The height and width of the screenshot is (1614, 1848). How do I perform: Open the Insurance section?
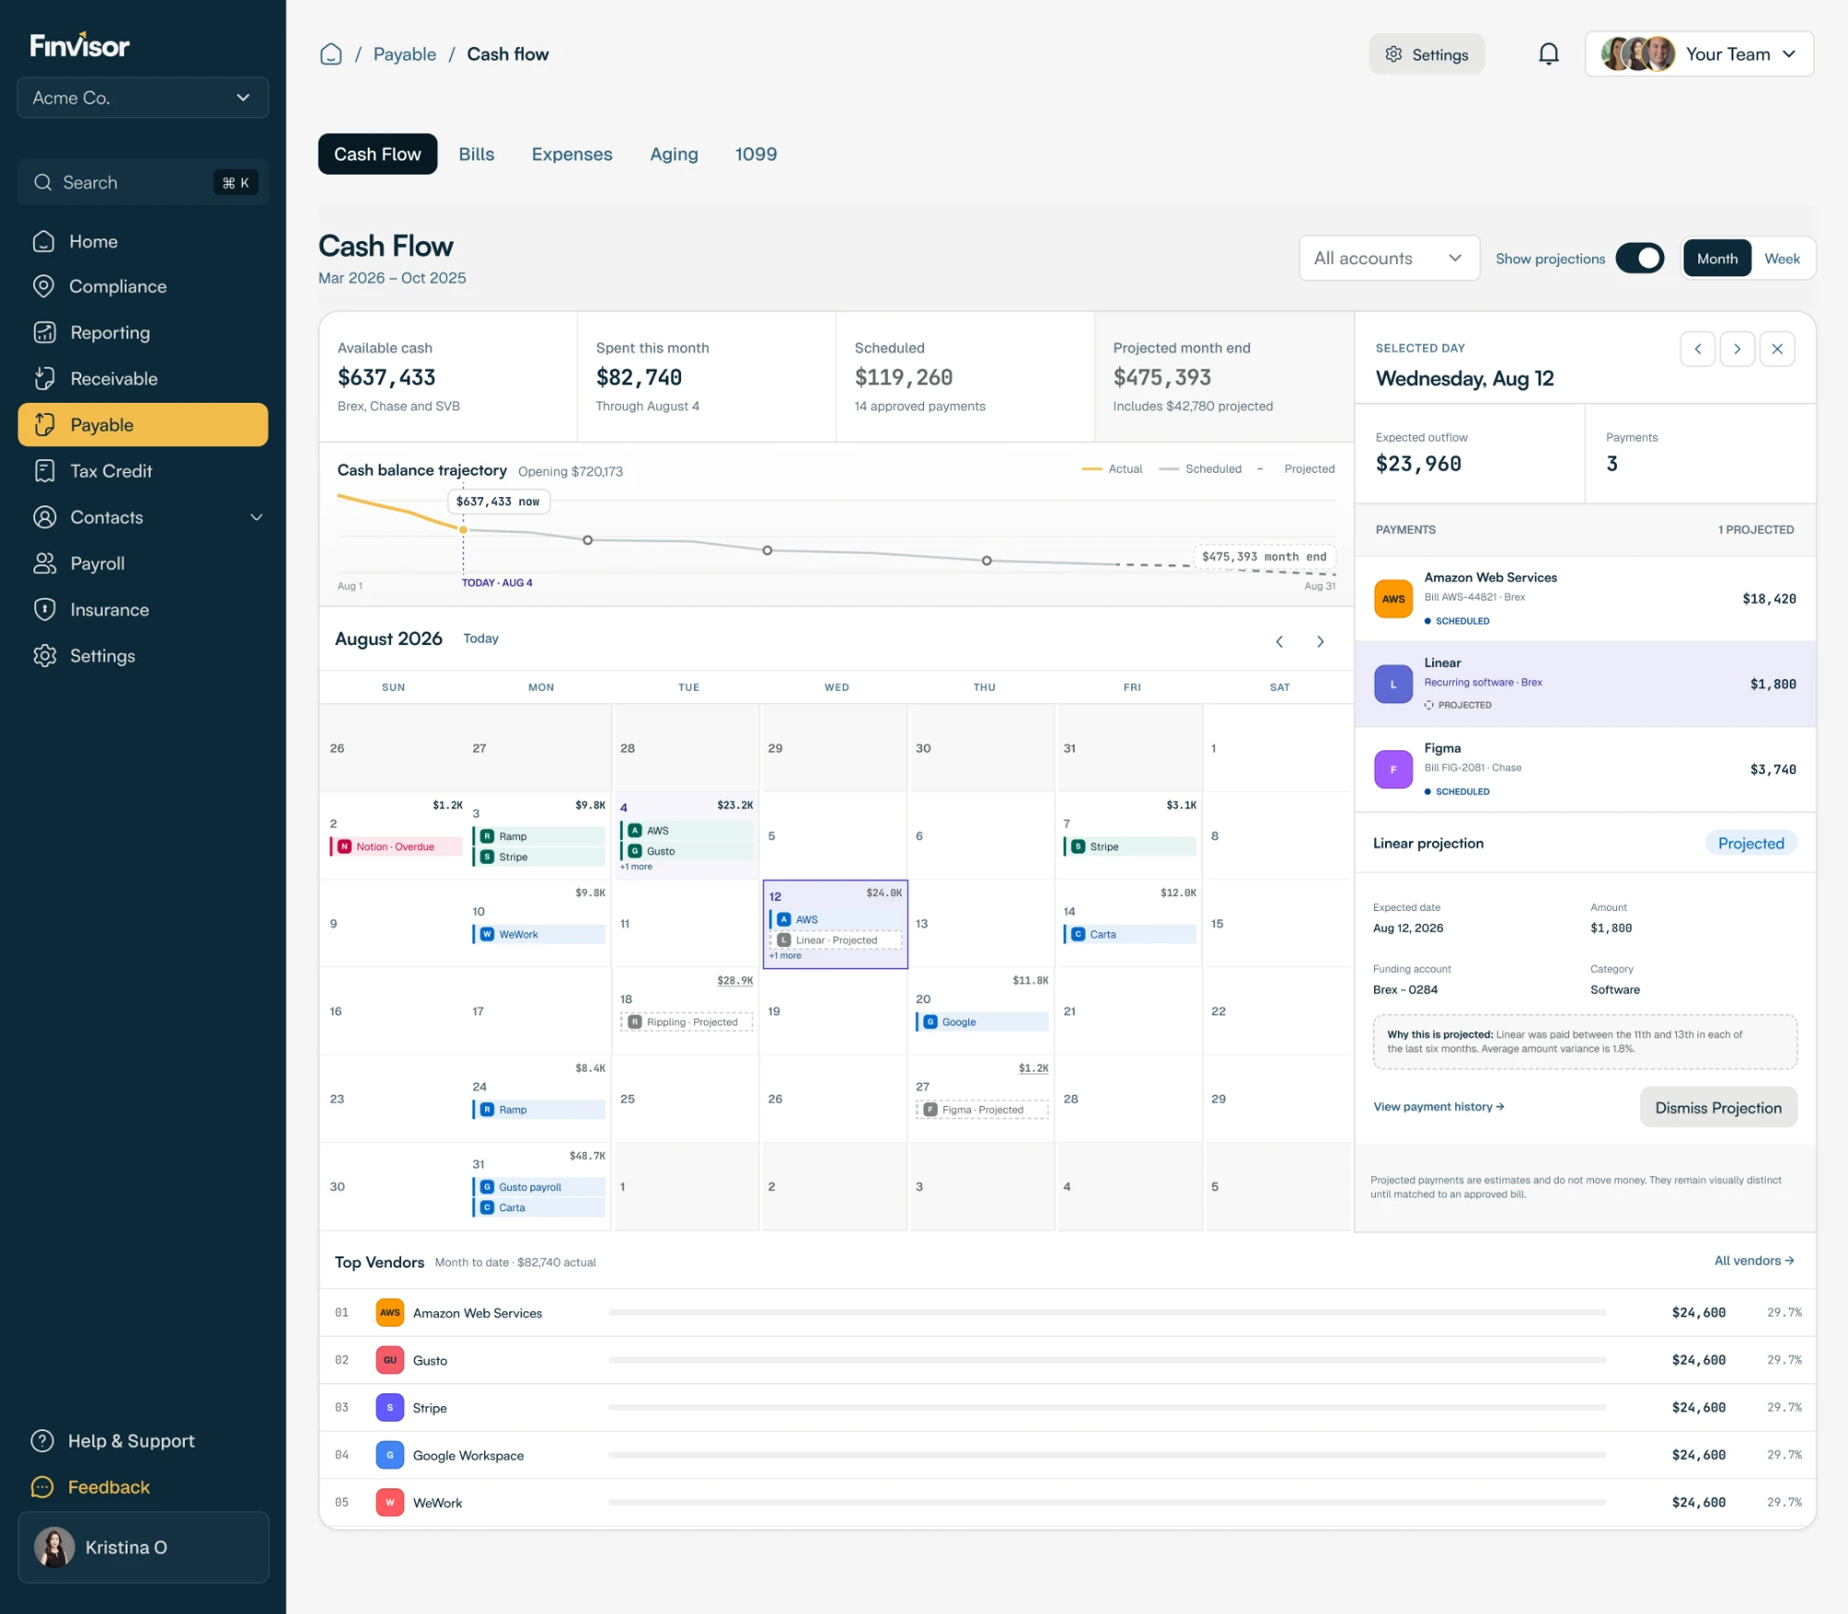[x=143, y=610]
